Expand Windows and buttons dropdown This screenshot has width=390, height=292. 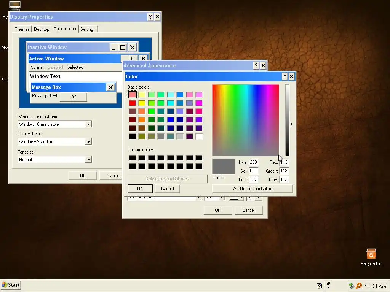coord(88,124)
